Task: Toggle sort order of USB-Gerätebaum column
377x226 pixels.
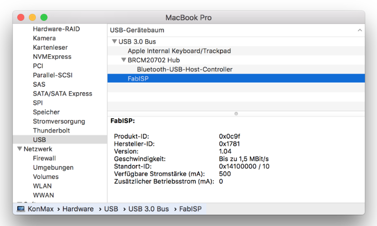Action: (x=360, y=30)
